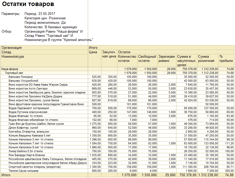This screenshot has height=178, width=235.
Task: Click "Российское шампанское полусладкое белое Абрау-Дюрсо"
Action: 48,163
